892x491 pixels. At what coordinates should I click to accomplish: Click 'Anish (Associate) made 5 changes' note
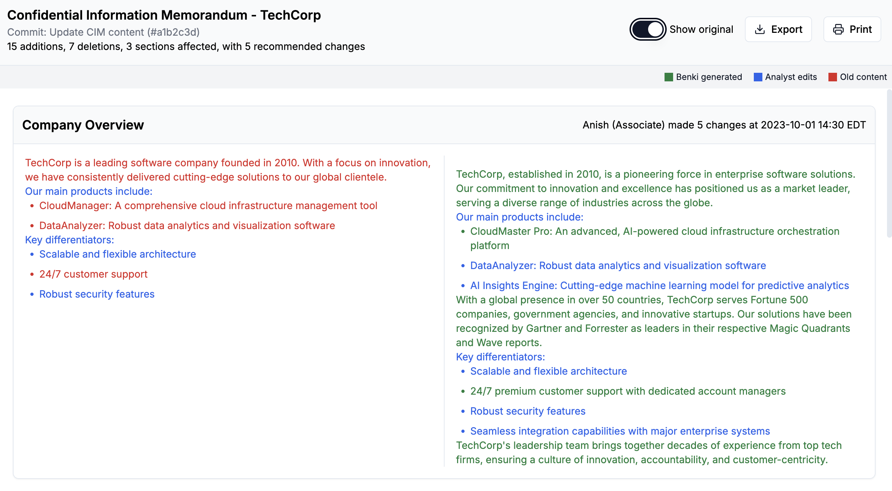pos(724,125)
